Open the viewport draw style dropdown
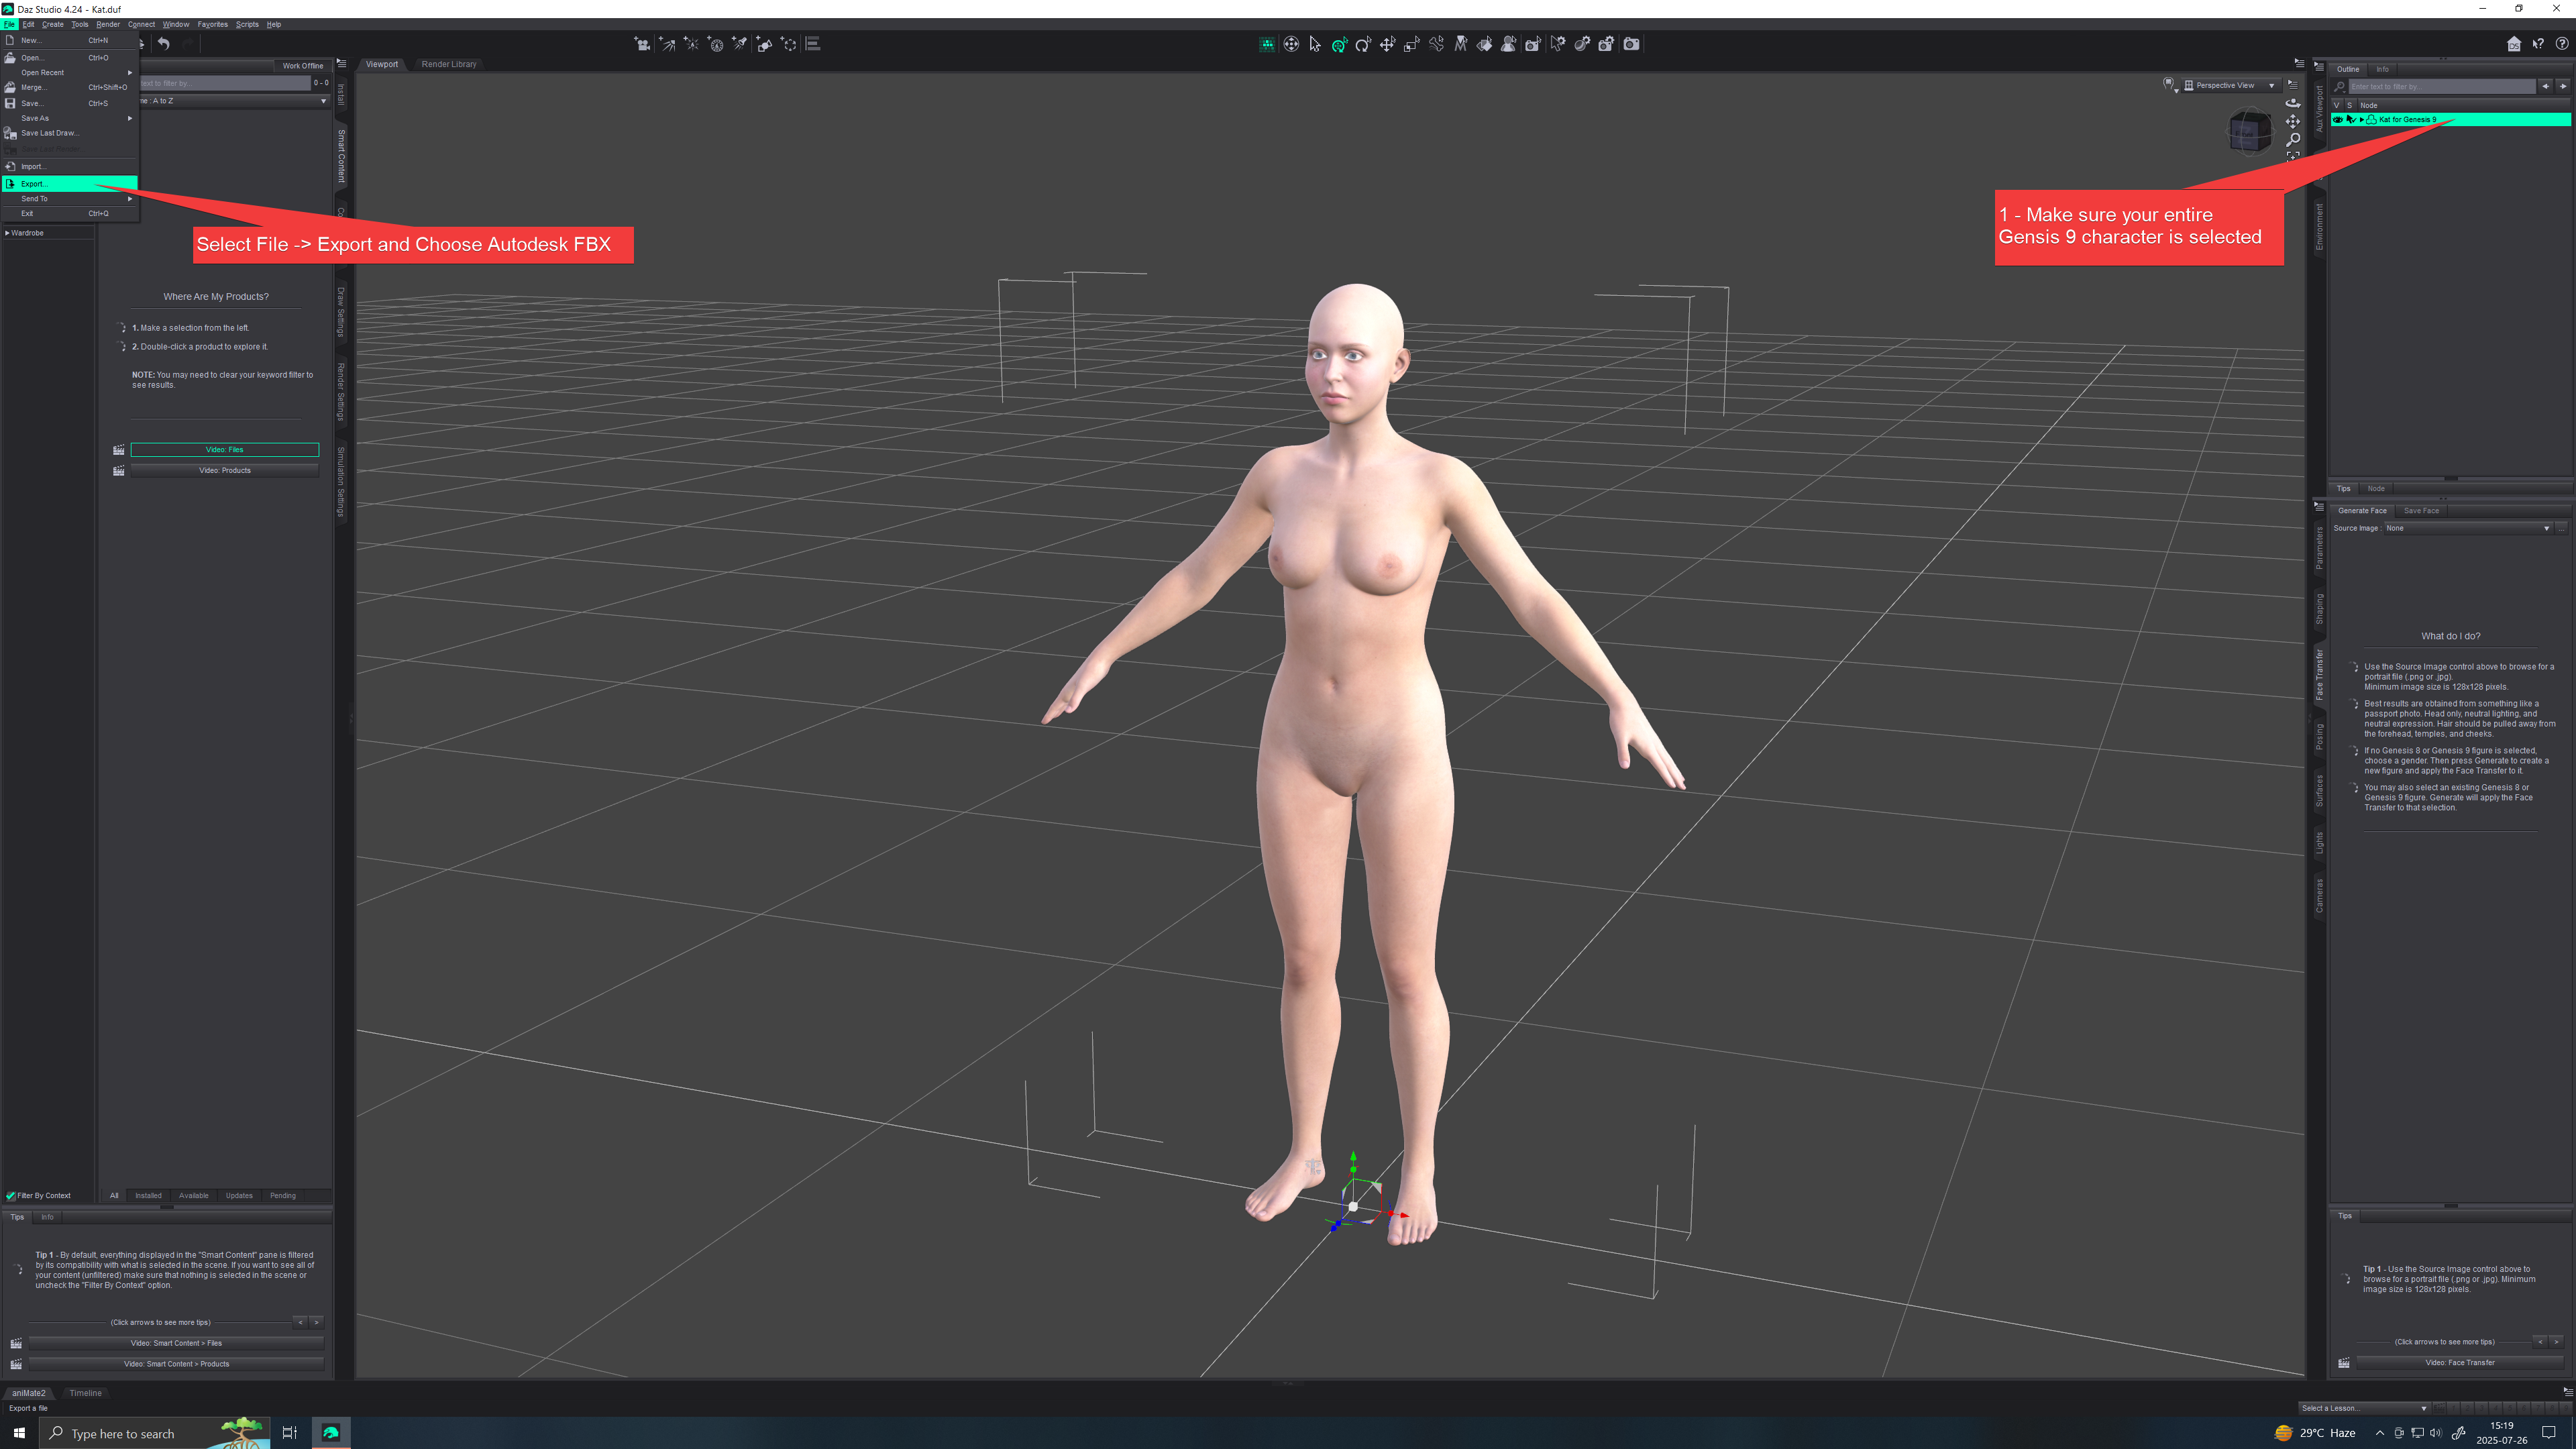This screenshot has width=2576, height=1449. (2169, 86)
